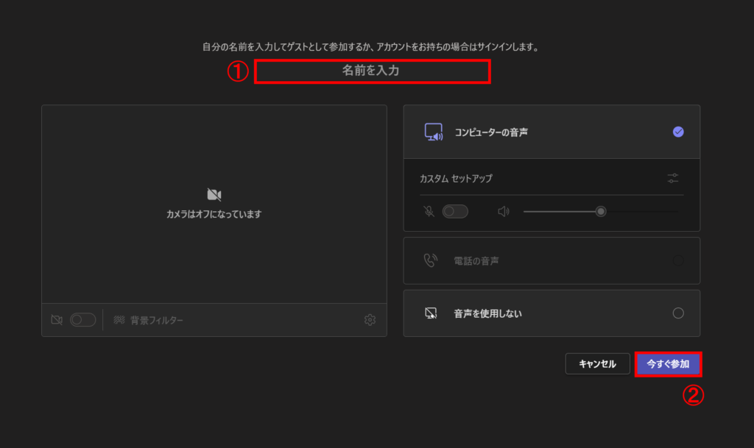Click the phone audio handset icon
Screen dimensions: 754x448
tap(431, 260)
